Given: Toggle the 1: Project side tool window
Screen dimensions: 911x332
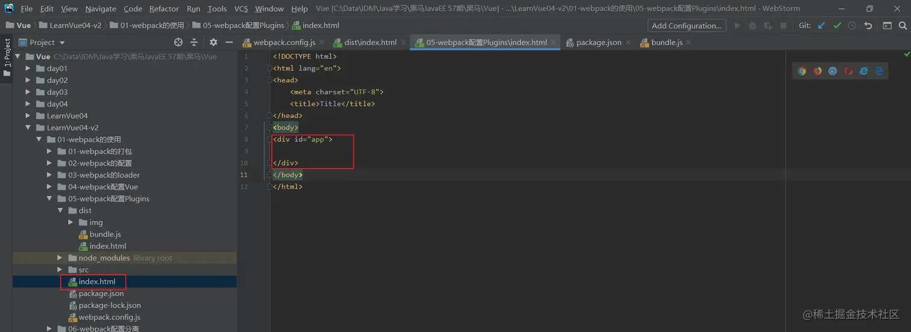Looking at the screenshot, I should pos(7,58).
